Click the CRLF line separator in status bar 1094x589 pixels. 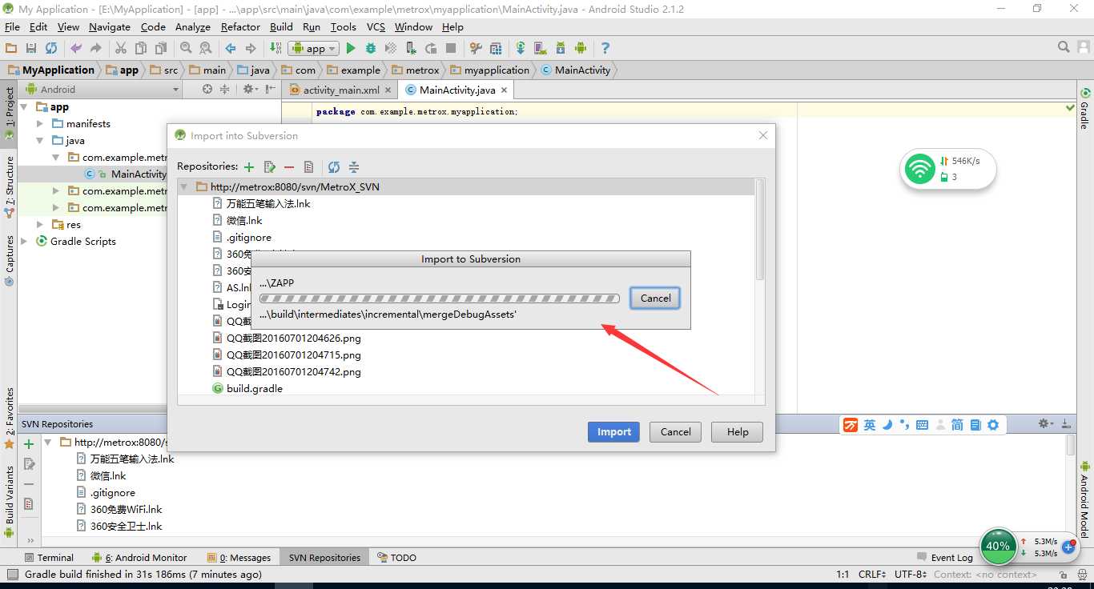point(871,574)
